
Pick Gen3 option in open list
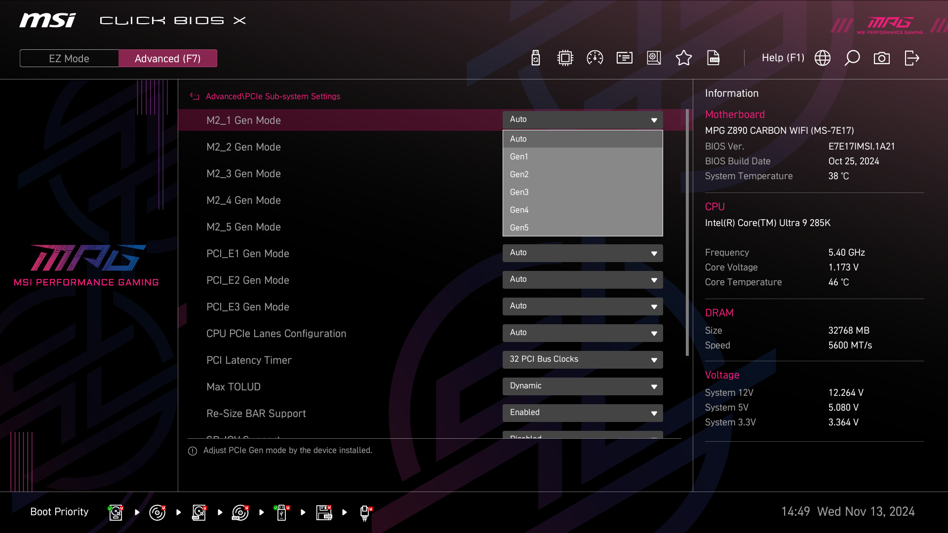click(583, 192)
